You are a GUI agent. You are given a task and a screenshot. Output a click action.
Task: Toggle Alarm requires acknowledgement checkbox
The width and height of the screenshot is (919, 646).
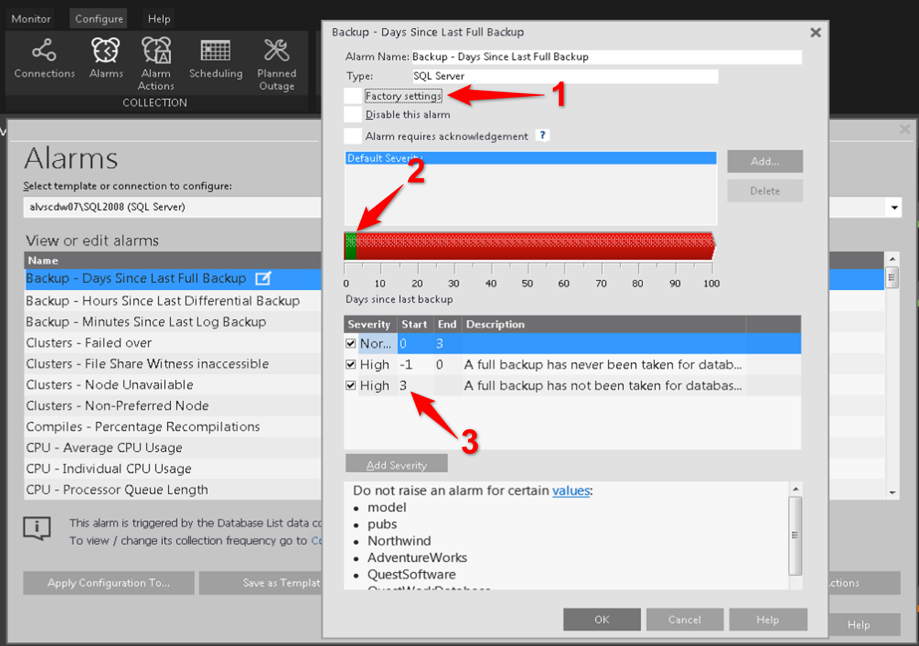tap(353, 136)
